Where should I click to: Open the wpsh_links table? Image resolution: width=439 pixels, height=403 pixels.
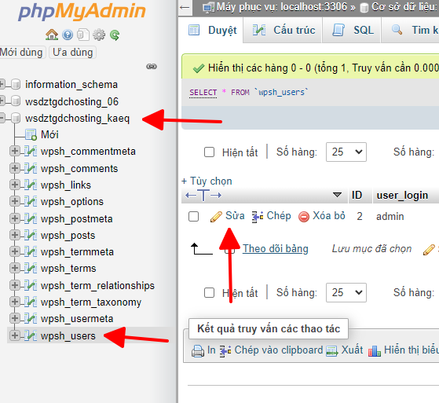pos(66,185)
